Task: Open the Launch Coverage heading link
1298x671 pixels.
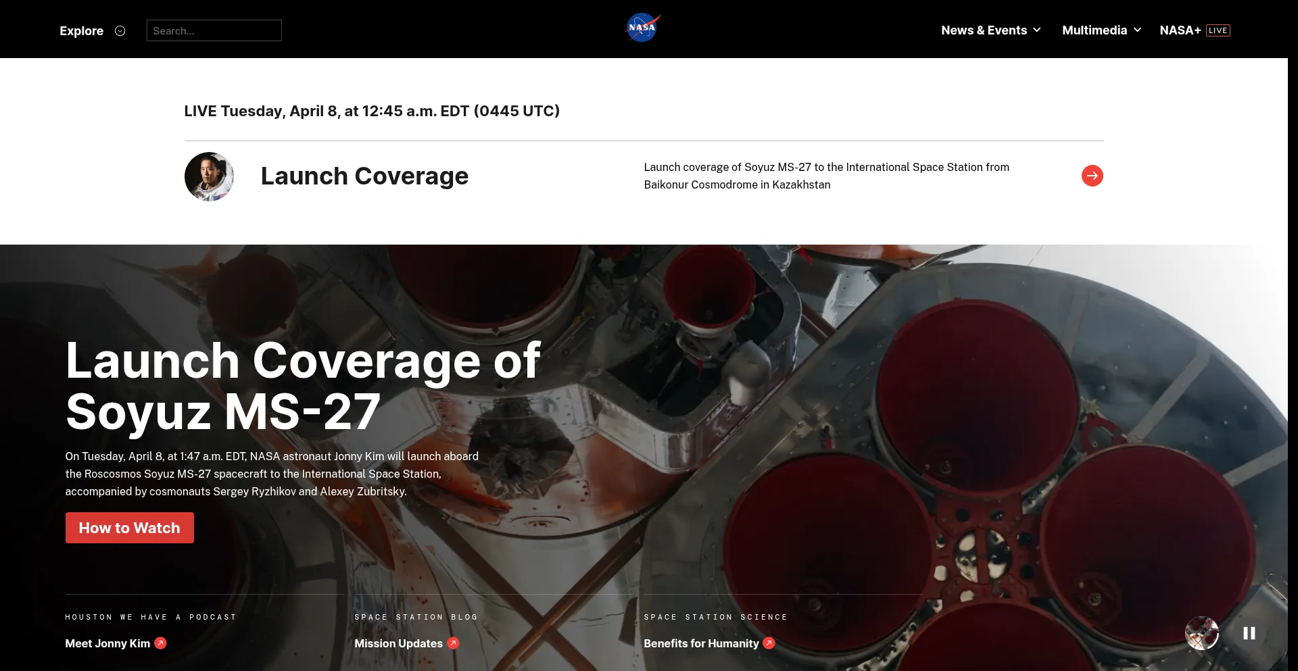Action: [364, 176]
